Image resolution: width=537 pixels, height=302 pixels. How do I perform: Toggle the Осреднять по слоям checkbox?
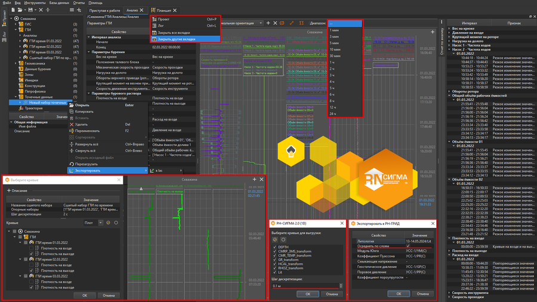pos(408,246)
